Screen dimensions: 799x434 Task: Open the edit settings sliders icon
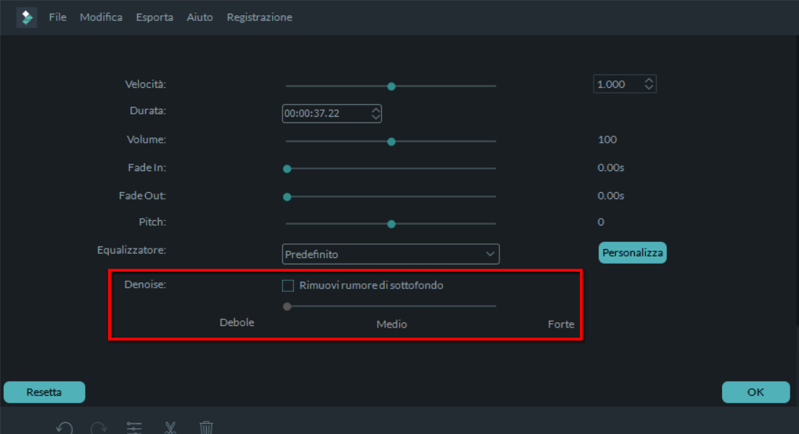(x=134, y=427)
